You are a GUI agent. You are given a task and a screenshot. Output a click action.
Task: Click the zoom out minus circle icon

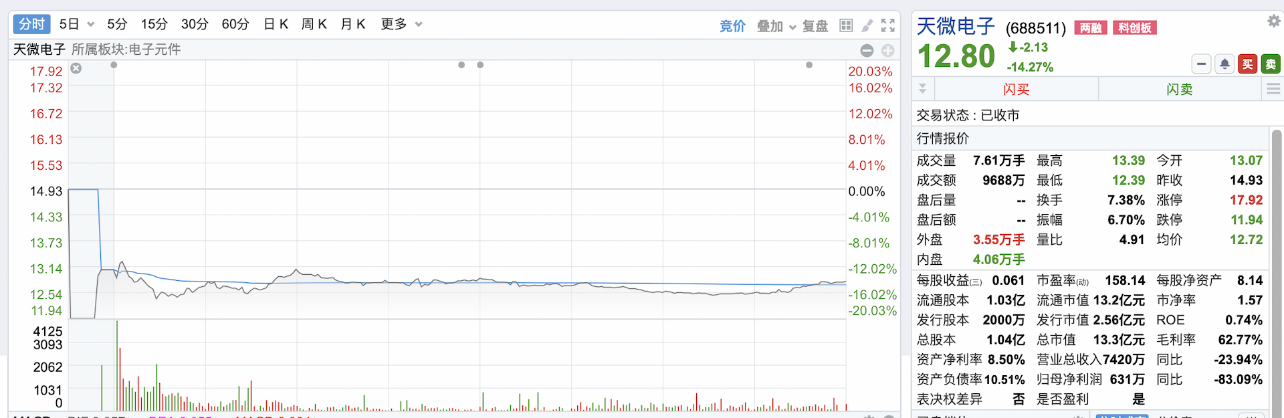(867, 51)
